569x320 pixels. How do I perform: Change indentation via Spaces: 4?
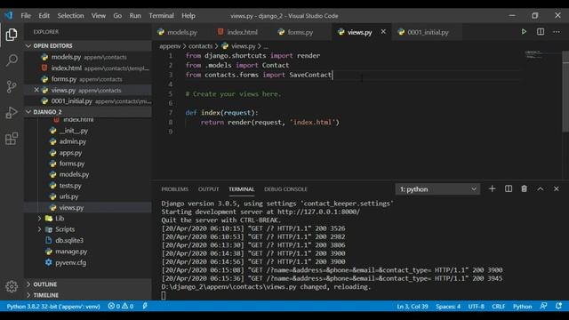point(448,306)
